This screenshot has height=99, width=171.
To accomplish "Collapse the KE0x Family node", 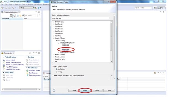I will [x=56, y=41].
